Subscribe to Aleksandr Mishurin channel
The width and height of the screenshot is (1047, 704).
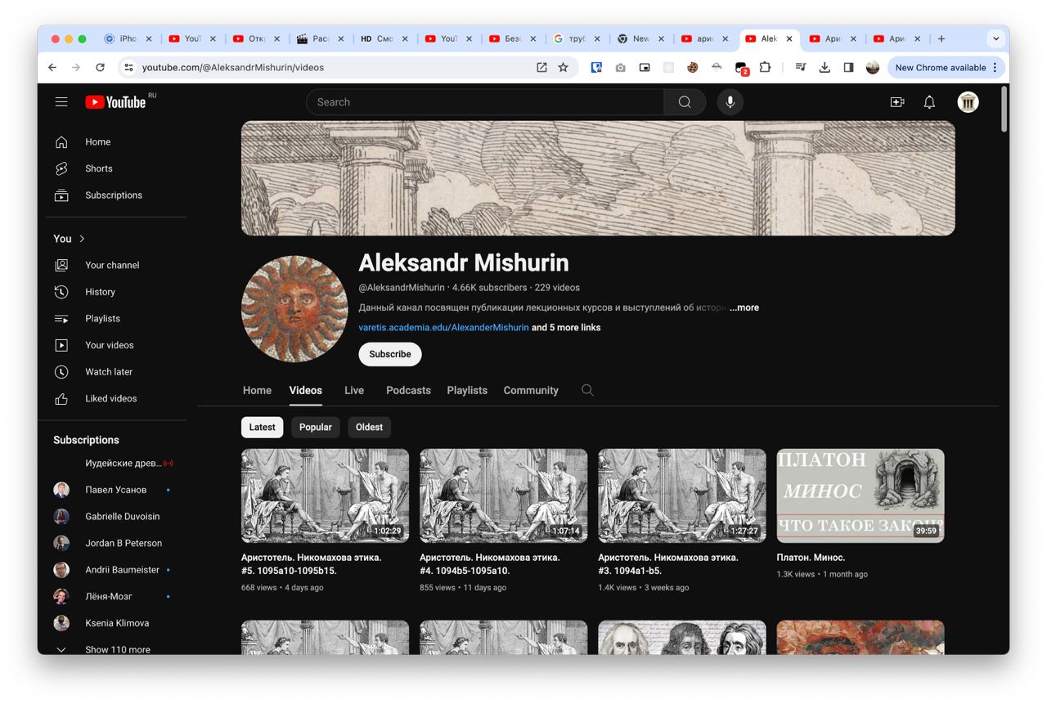pyautogui.click(x=390, y=354)
